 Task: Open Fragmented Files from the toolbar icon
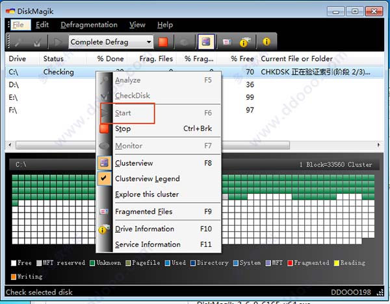[x=227, y=42]
